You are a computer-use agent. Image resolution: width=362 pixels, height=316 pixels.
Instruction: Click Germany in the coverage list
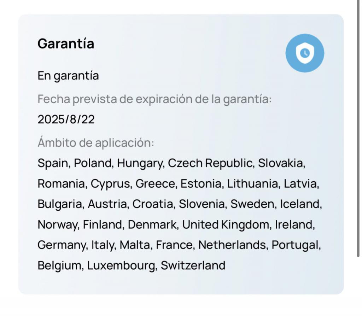(62, 245)
